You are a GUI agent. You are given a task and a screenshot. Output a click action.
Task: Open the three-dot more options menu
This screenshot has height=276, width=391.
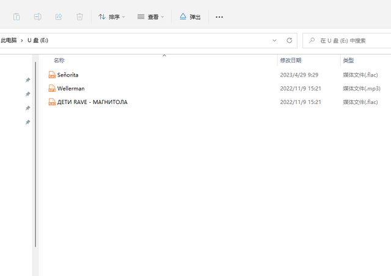point(219,17)
